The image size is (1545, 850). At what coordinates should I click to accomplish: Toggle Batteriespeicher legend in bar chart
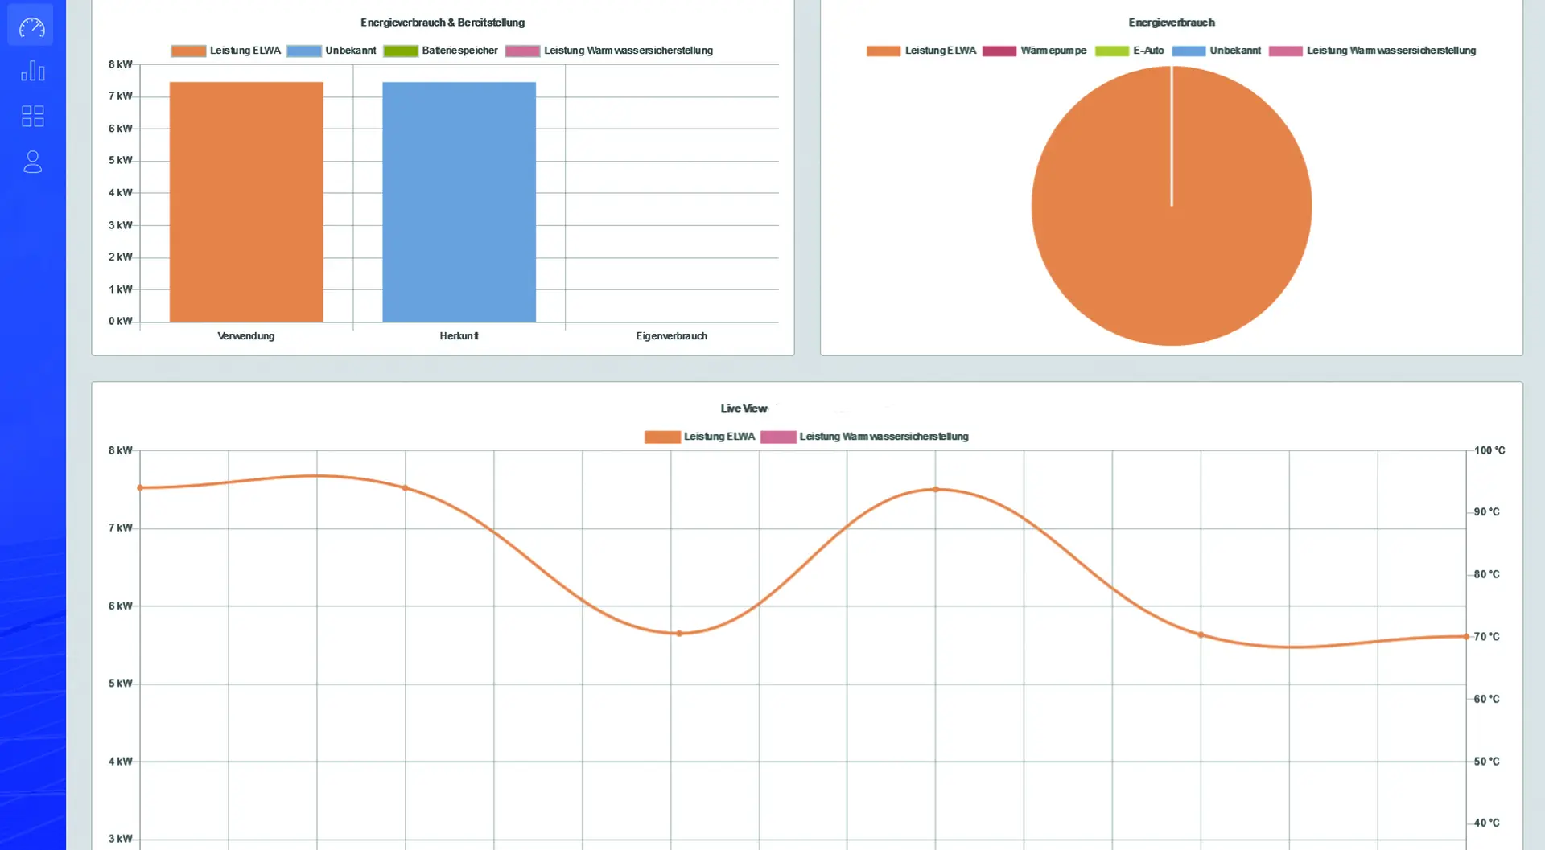coord(440,51)
